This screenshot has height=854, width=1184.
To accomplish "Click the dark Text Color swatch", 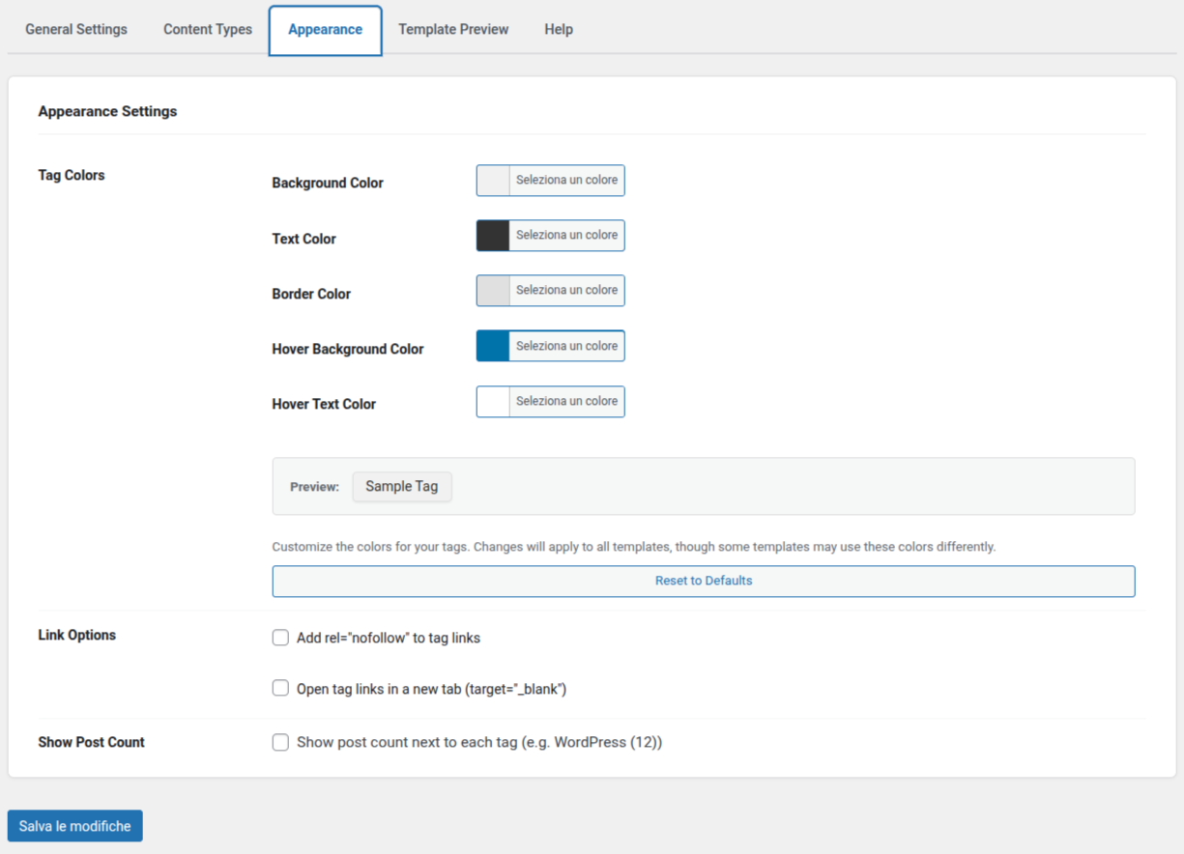I will pos(493,236).
